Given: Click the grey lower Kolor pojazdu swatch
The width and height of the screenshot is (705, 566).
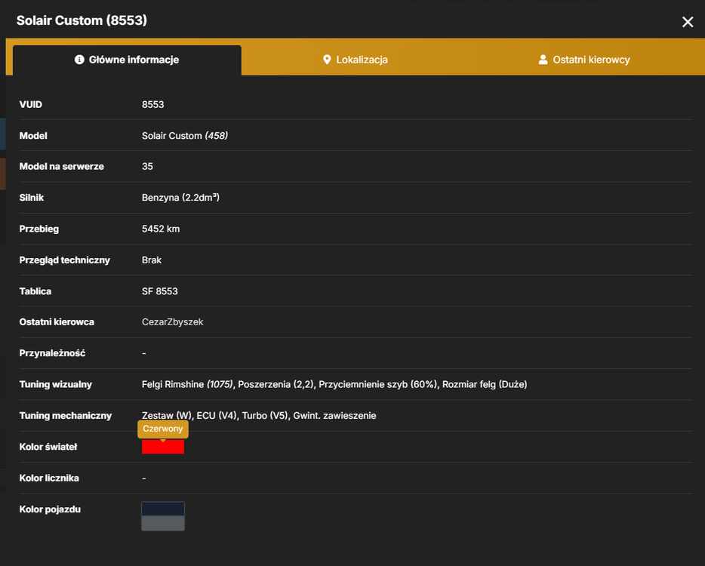Looking at the screenshot, I should [163, 523].
